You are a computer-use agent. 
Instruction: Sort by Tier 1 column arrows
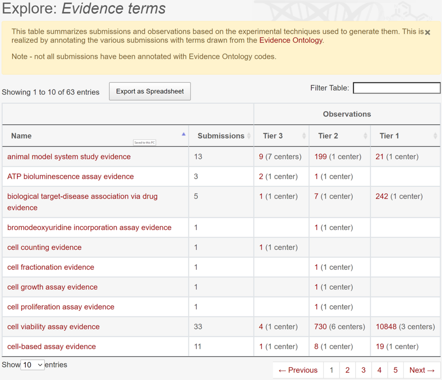[435, 136]
